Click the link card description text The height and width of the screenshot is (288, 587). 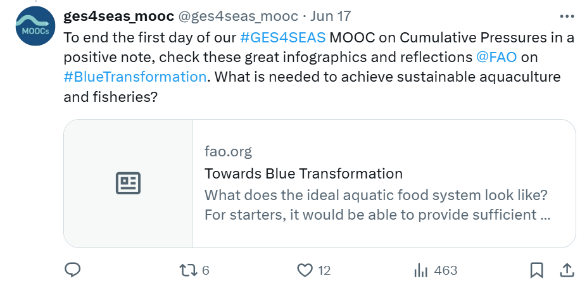point(377,204)
